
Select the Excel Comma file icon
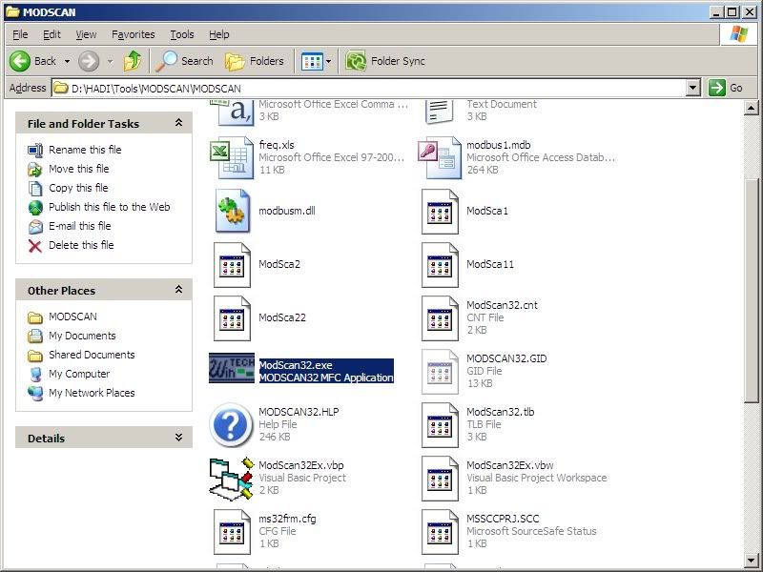(x=233, y=112)
